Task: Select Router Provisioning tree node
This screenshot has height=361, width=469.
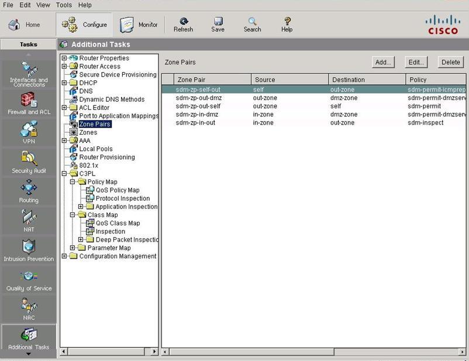Action: (107, 157)
